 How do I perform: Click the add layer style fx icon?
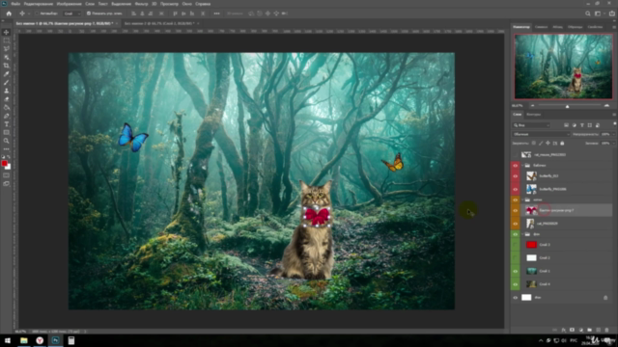point(563,330)
